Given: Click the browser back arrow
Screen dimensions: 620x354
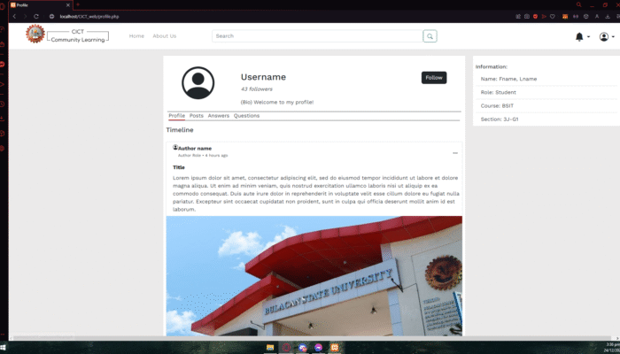Looking at the screenshot, I should tap(14, 17).
